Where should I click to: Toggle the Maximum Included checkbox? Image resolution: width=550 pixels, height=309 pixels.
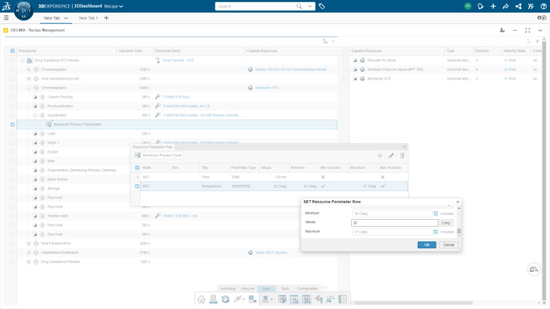(435, 232)
